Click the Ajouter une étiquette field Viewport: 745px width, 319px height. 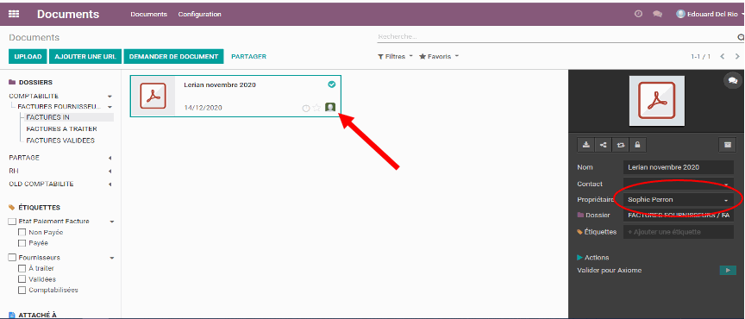[678, 232]
